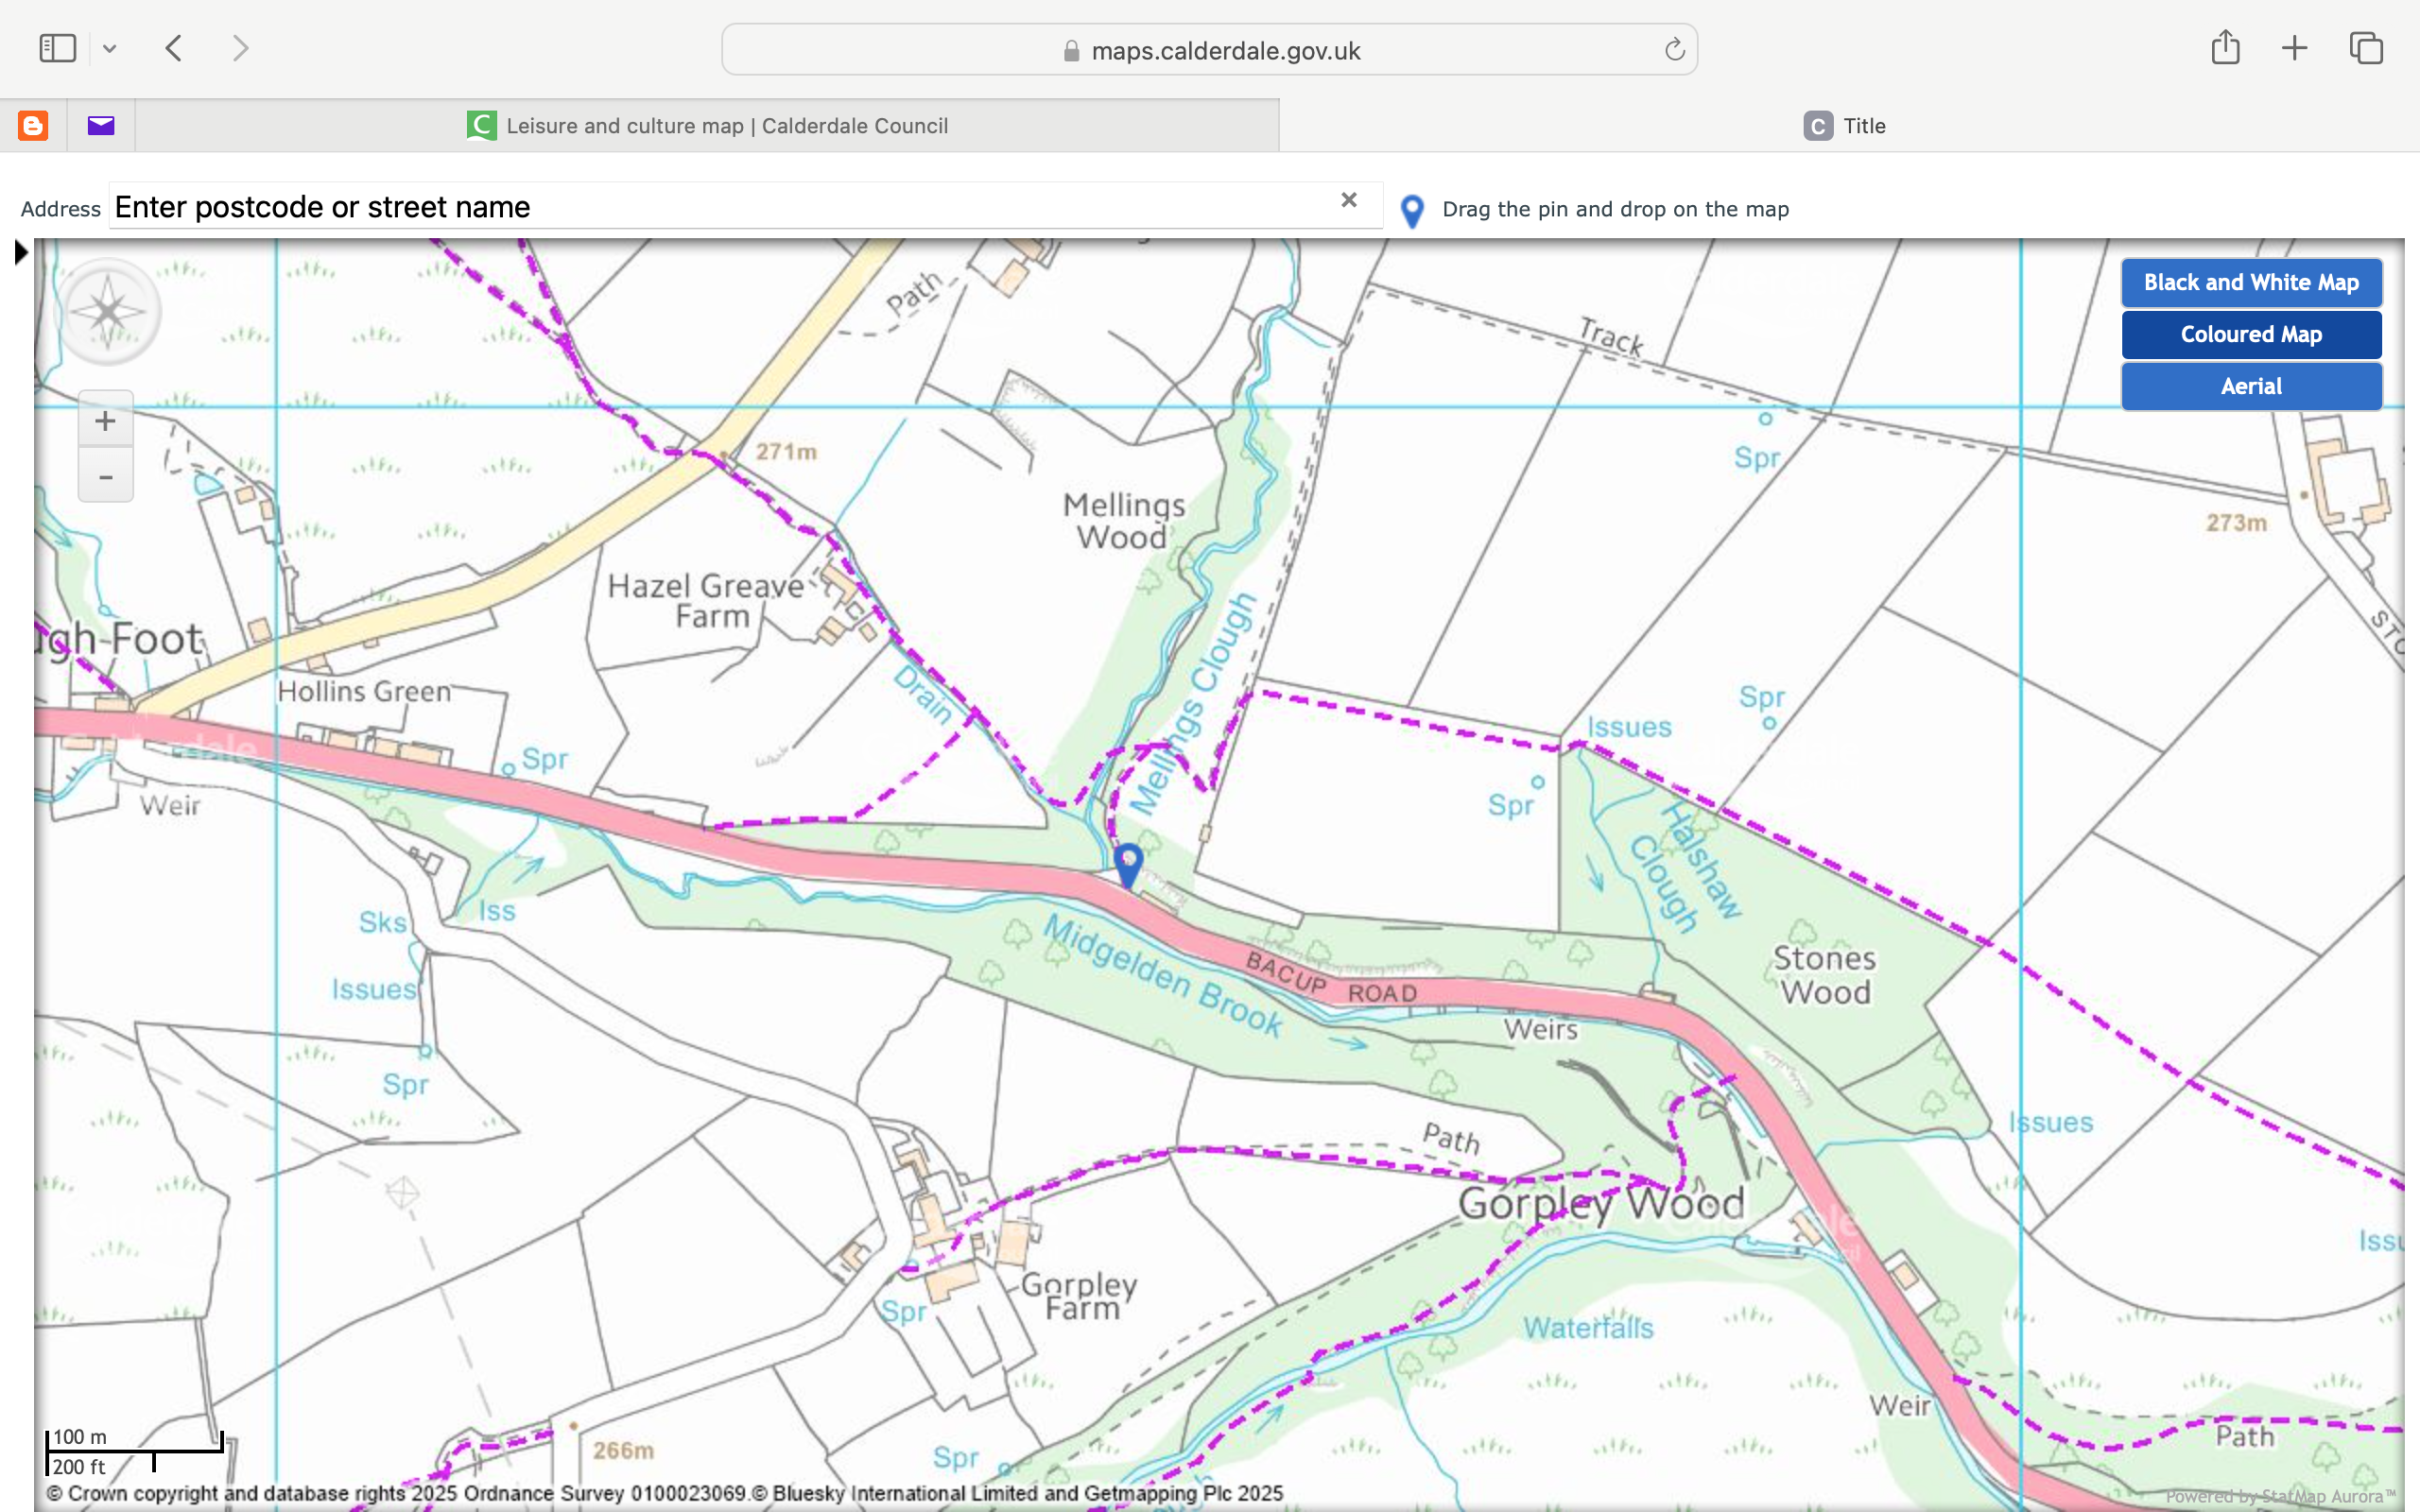2420x1512 pixels.
Task: Open the Share menu
Action: point(2225,48)
